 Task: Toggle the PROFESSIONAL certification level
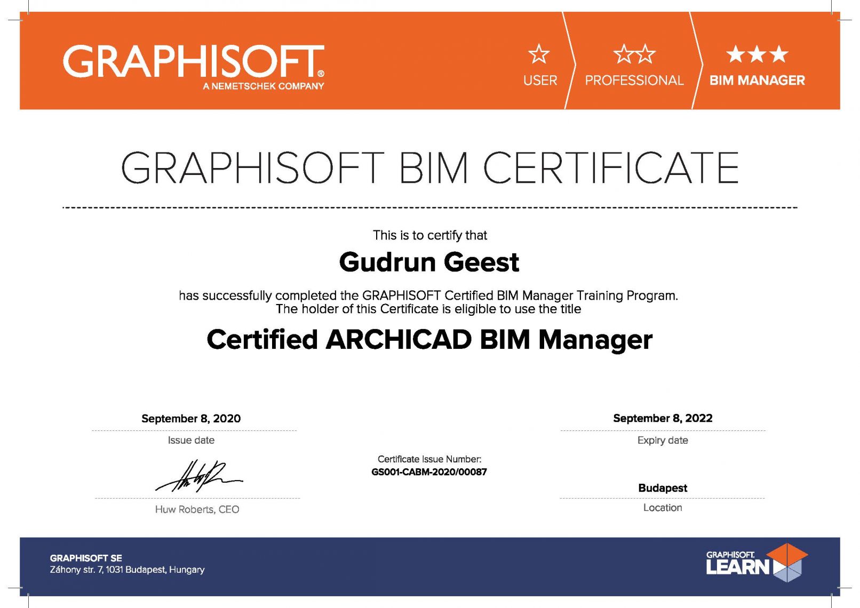(634, 67)
